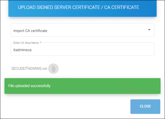
Task: Click the empty area of the alias field
Action: pyautogui.click(x=105, y=49)
